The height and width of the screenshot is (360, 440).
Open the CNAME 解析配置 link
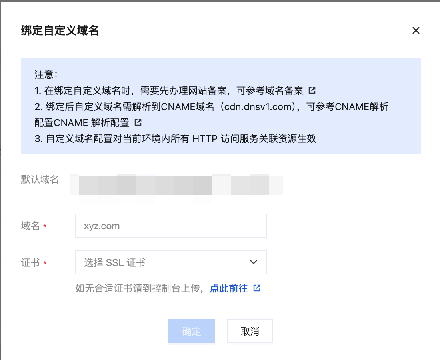[91, 123]
